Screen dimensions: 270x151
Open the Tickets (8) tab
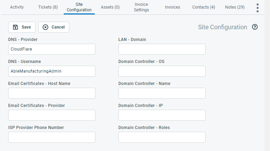(48, 7)
